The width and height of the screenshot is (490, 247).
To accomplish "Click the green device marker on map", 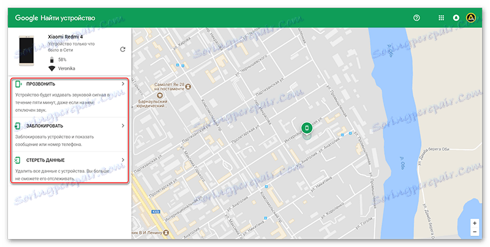I will coord(307,128).
